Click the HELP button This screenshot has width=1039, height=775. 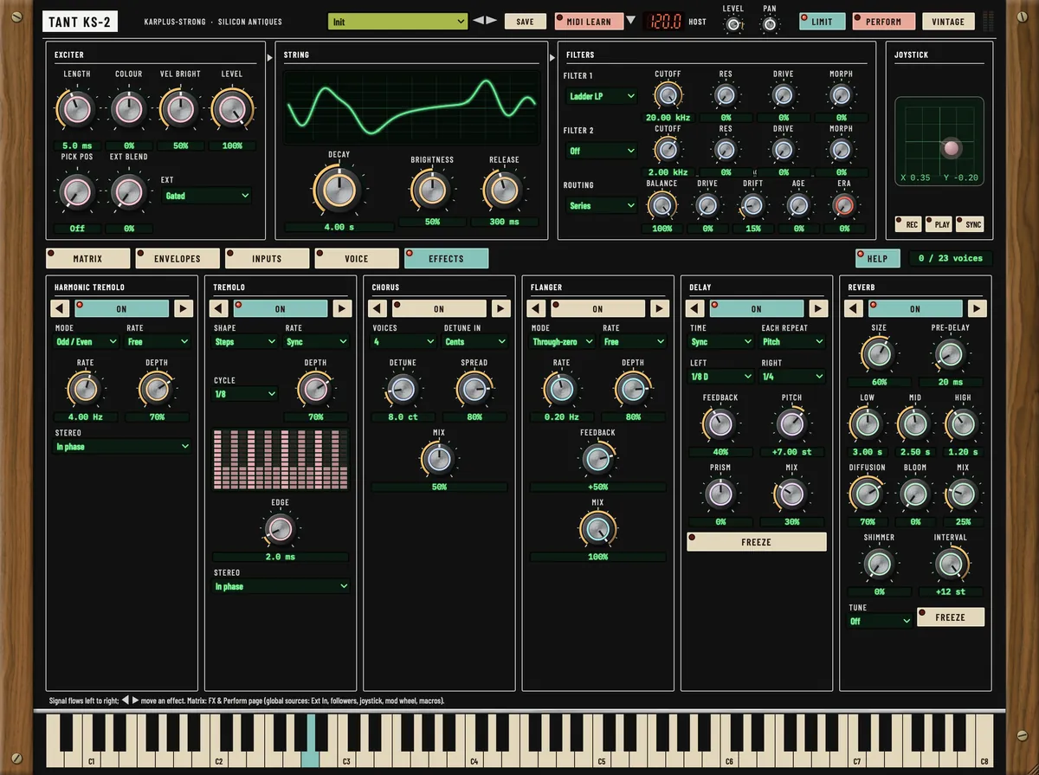click(878, 258)
